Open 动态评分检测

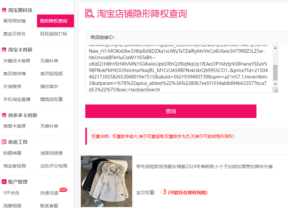pyautogui.click(x=54, y=166)
